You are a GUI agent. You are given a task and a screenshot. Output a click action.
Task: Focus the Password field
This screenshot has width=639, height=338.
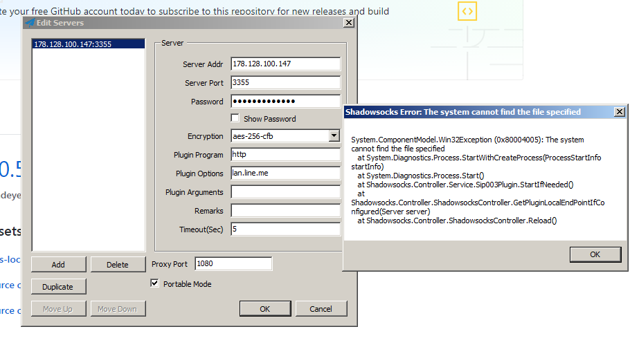click(x=285, y=102)
